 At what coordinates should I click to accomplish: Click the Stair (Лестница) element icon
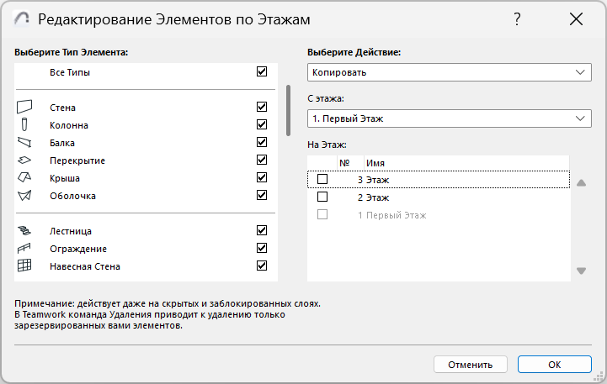tap(24, 231)
